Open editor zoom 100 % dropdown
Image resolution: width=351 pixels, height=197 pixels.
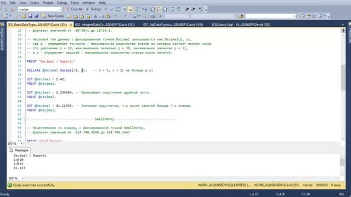click(x=21, y=144)
